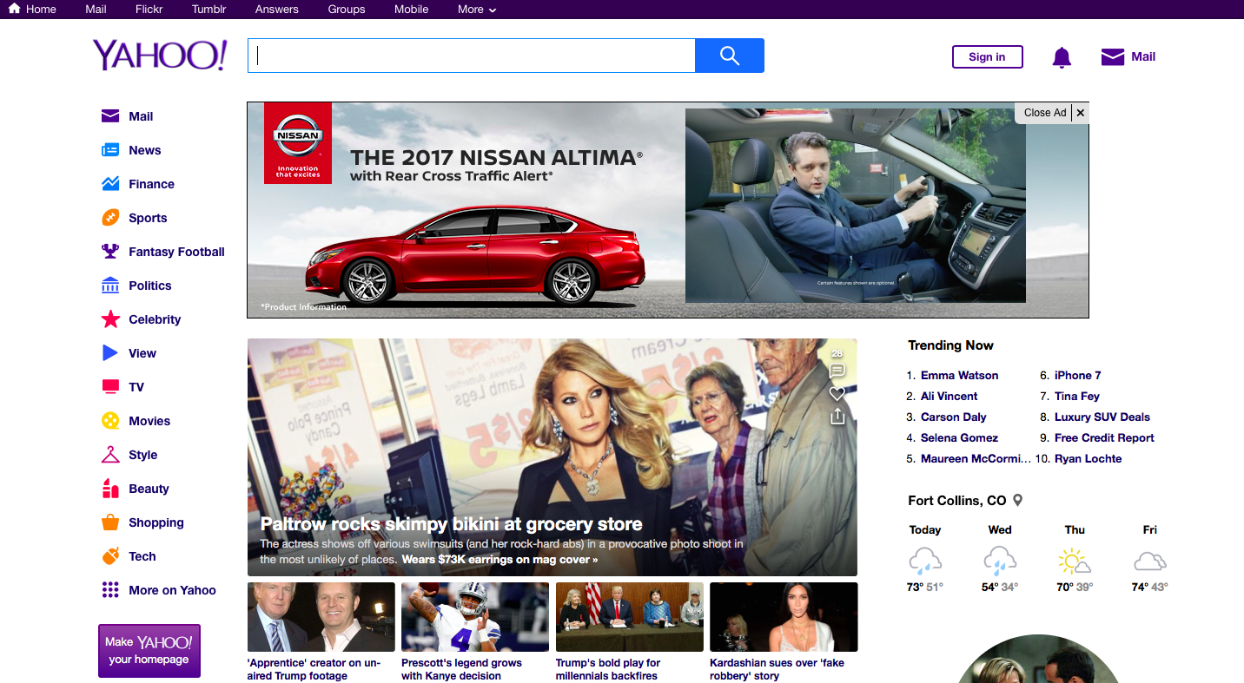Click Make Yahoo your homepage button

[149, 651]
